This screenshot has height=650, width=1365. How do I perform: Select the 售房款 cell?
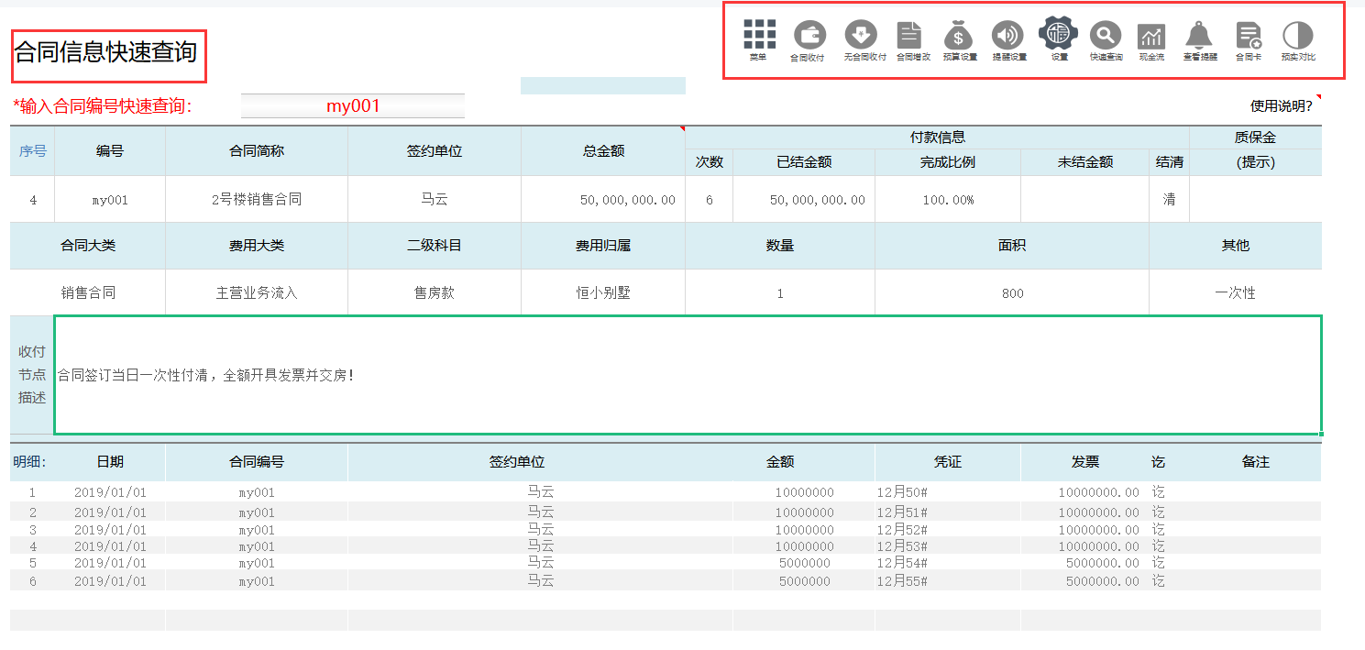pyautogui.click(x=435, y=293)
